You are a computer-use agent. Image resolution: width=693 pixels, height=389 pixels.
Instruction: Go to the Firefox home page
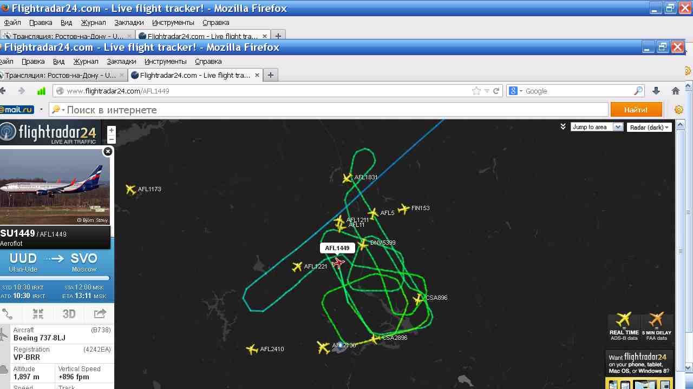point(675,91)
